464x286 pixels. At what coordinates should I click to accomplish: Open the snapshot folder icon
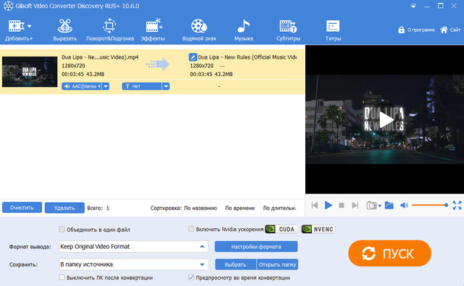(389, 205)
